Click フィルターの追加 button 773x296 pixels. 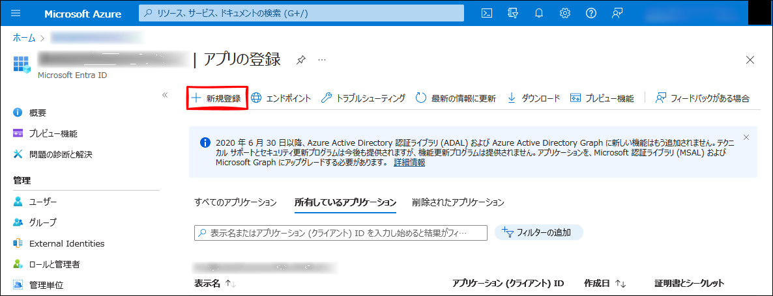coord(538,233)
